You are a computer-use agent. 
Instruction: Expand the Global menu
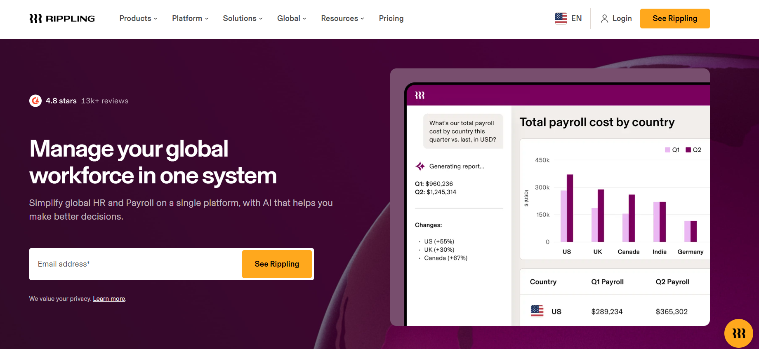[x=292, y=19]
